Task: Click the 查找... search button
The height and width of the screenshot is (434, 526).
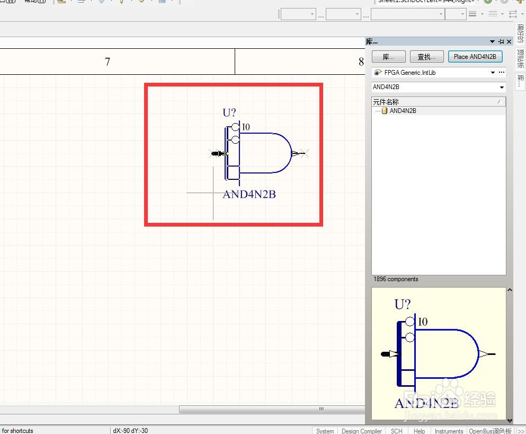Action: 426,57
